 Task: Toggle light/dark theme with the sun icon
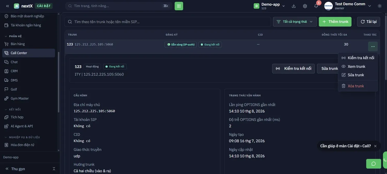tap(380, 6)
